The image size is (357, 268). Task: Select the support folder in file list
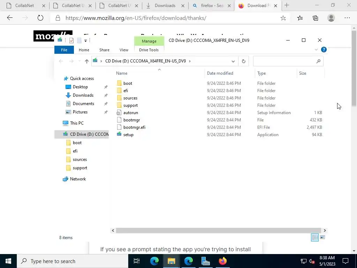point(130,105)
